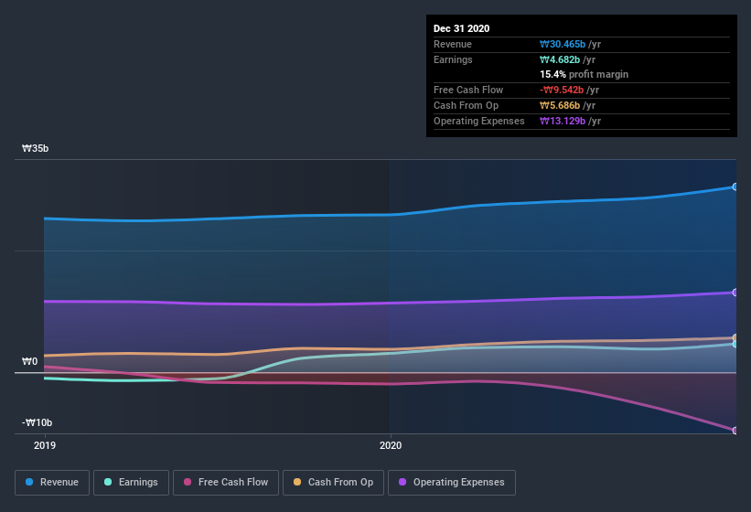Click the Earnings label in tooltip
Screen dimensions: 751x512
453,59
